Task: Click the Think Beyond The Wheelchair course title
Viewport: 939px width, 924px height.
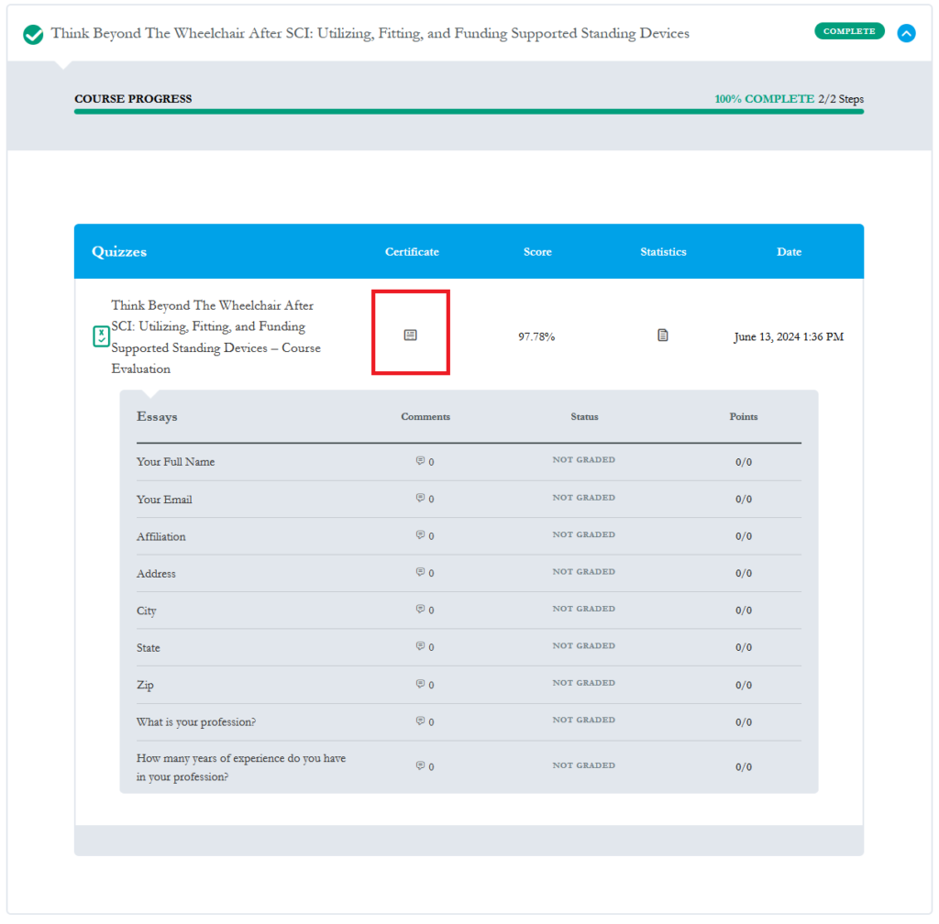Action: point(370,34)
